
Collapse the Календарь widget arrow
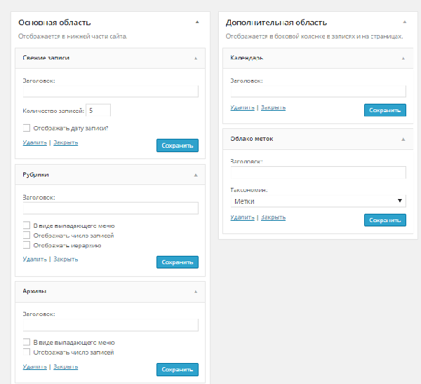[x=403, y=58]
